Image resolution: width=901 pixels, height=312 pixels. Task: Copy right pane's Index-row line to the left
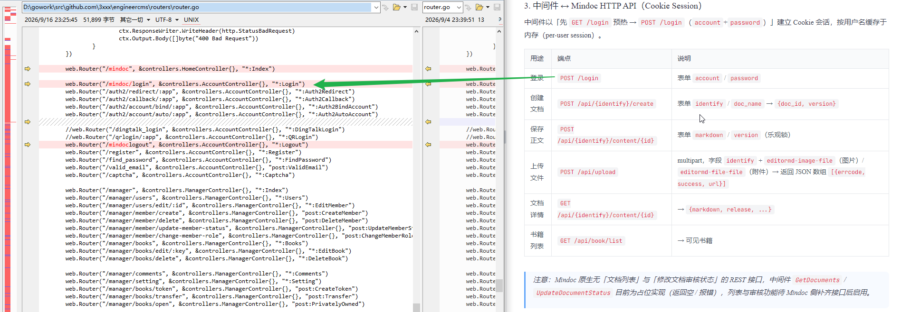(428, 69)
